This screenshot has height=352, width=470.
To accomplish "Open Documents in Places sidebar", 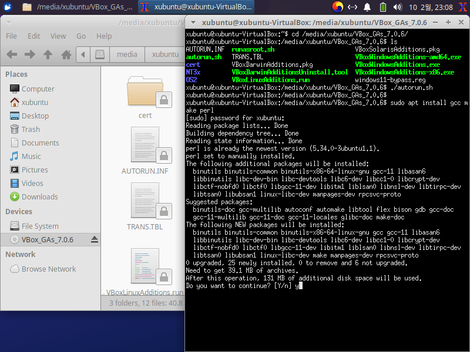I will [x=51, y=143].
